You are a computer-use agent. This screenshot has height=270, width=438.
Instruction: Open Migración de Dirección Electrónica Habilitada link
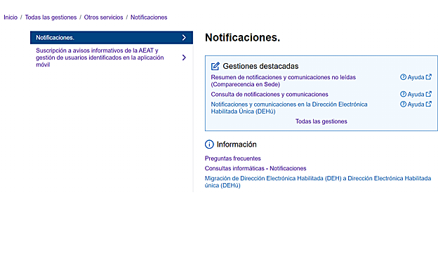tap(318, 182)
